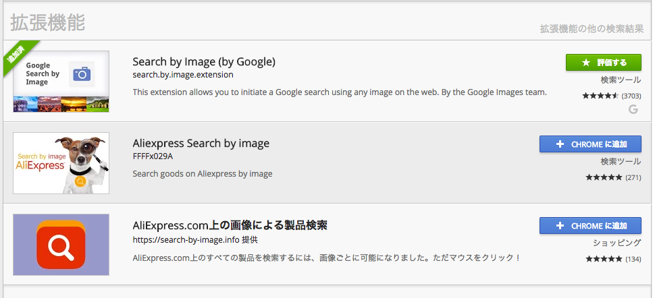Open the Search by Image (by Google) title

coord(204,62)
